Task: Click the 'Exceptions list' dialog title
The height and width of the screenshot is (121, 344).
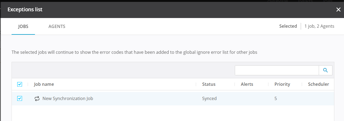Action: coord(25,9)
